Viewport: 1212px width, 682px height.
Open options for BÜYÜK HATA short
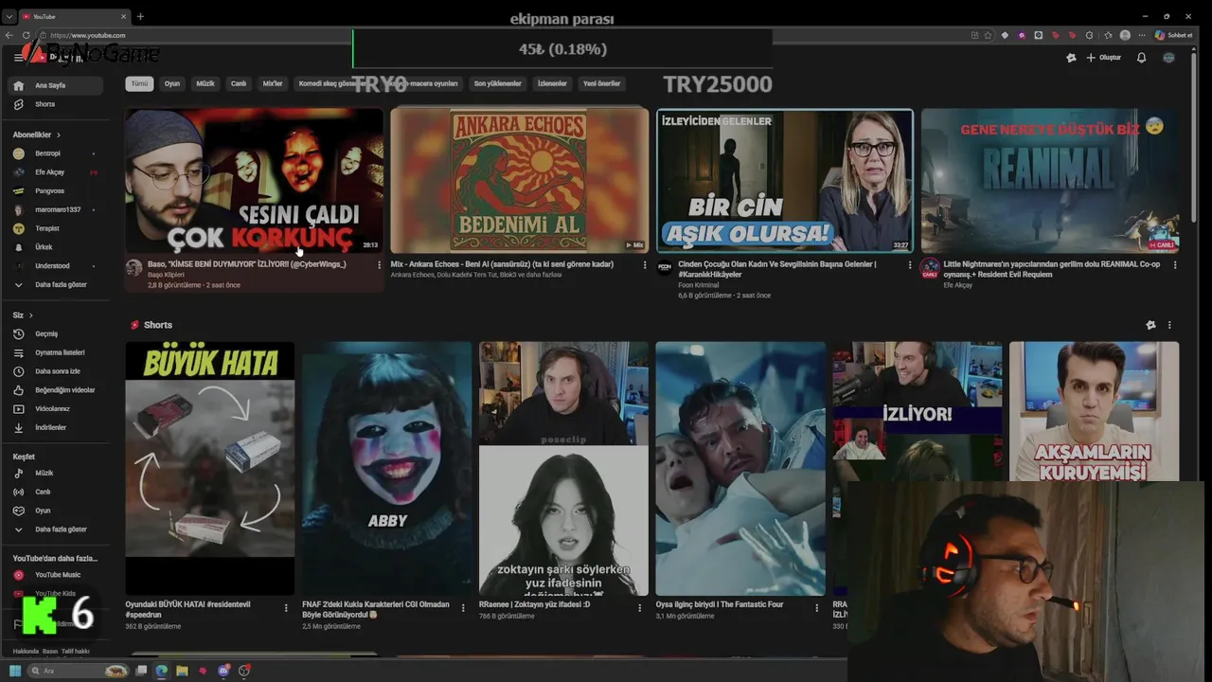pos(286,608)
